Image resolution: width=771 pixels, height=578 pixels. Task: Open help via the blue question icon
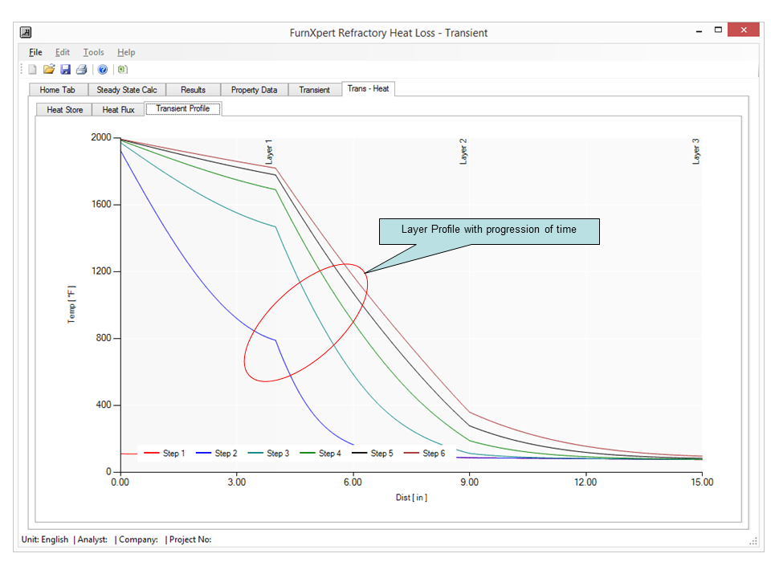102,69
